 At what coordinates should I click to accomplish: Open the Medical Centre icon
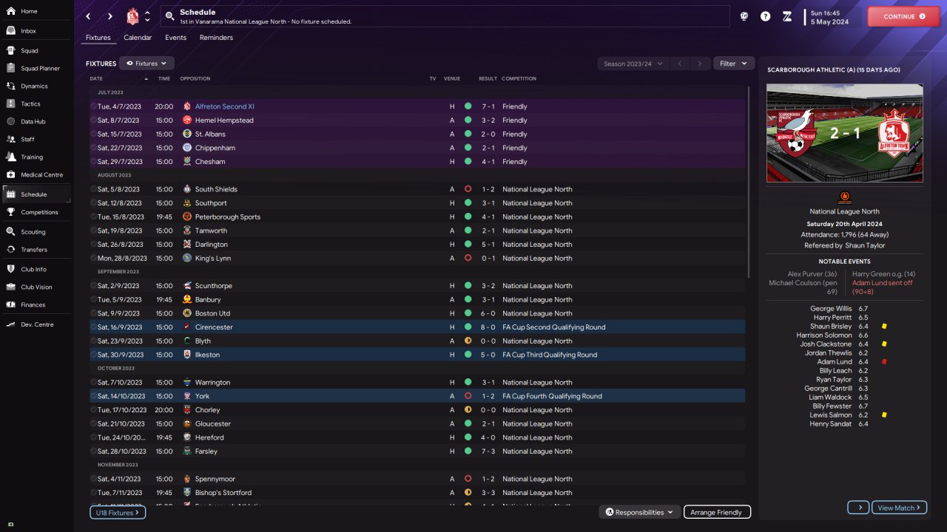[11, 175]
